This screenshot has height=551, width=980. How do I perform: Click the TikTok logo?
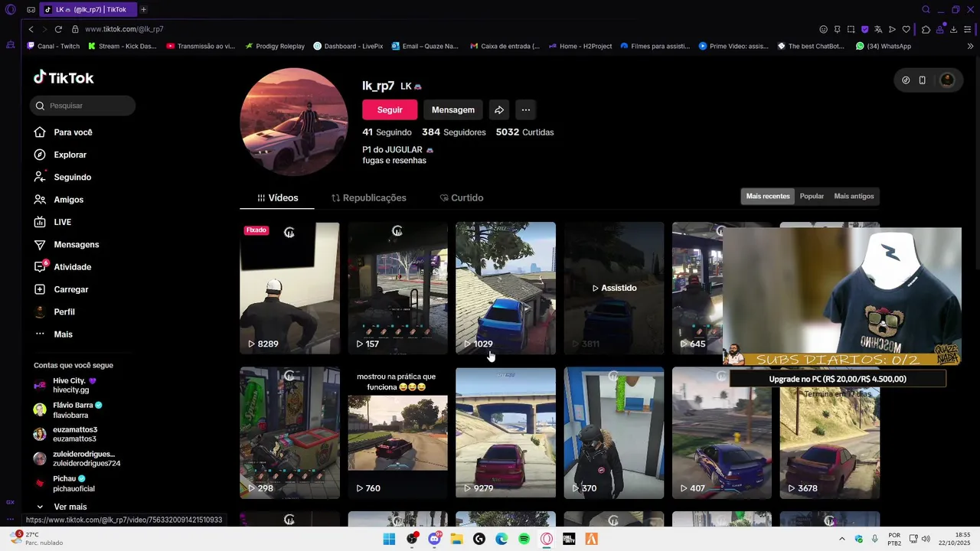64,77
